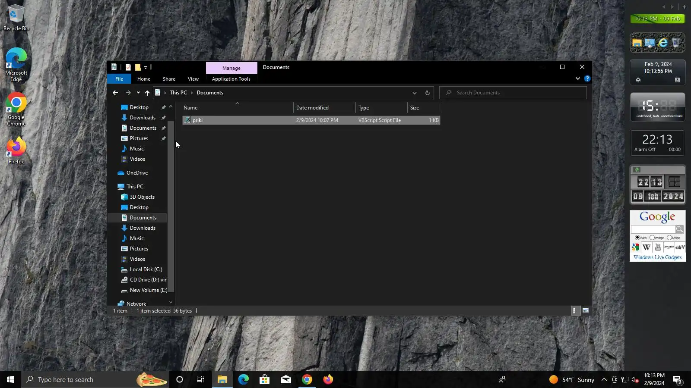Click the taskbar search box
Viewport: 691px width, 388px height.
[95, 379]
